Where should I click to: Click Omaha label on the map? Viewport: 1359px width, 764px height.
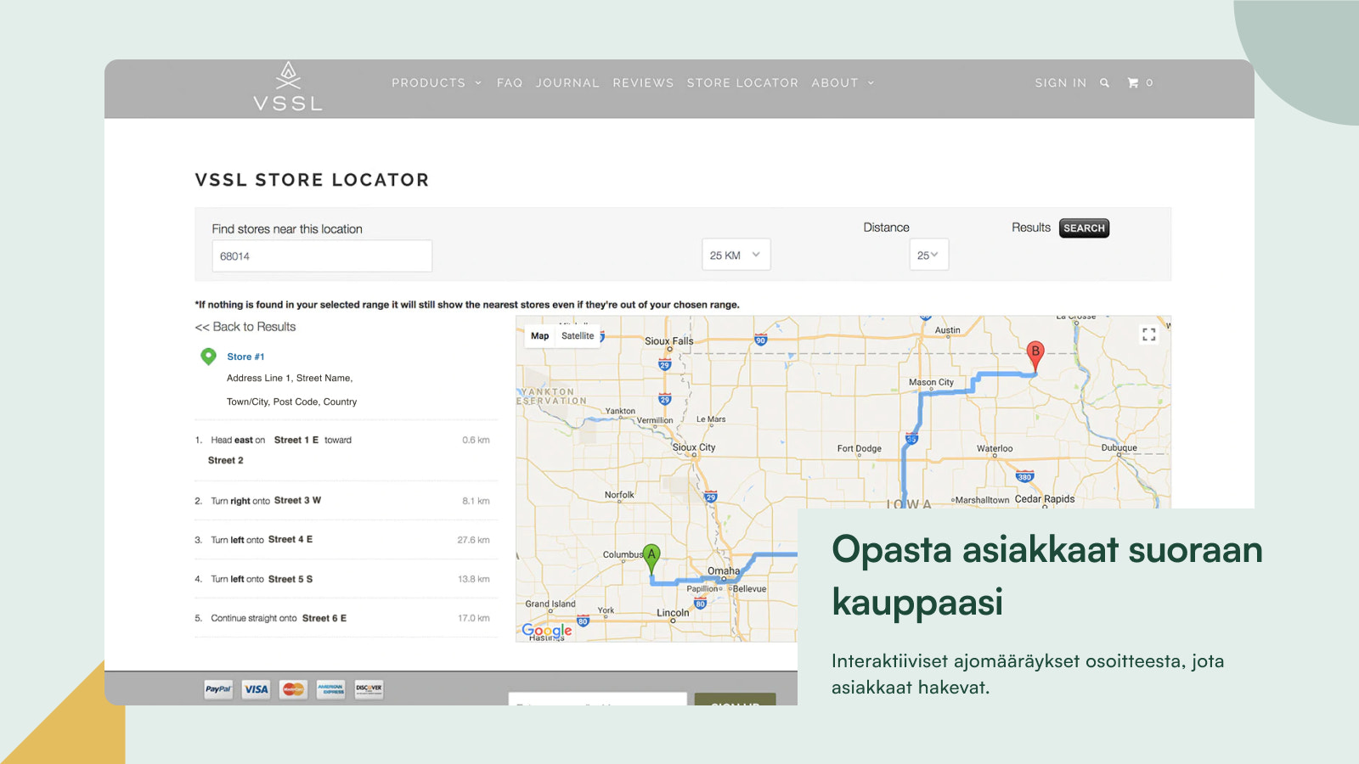724,571
